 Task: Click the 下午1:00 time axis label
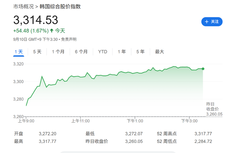pyautogui.click(x=135, y=121)
